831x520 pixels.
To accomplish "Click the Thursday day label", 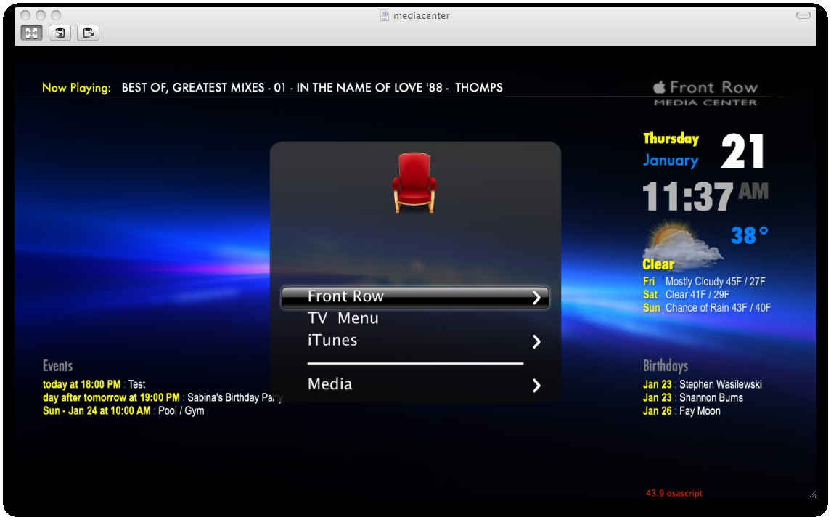I will point(671,138).
